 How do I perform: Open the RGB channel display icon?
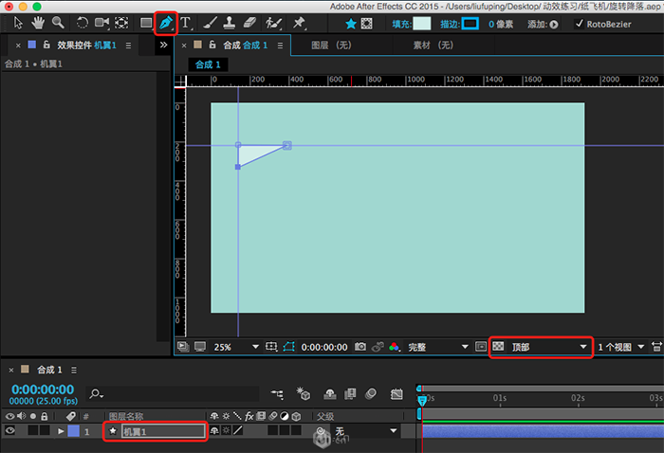(x=395, y=347)
